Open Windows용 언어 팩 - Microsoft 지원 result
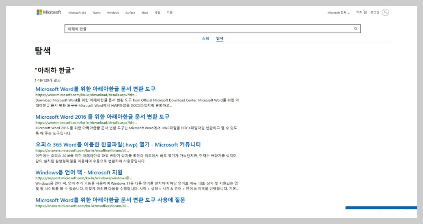 (x=79, y=172)
